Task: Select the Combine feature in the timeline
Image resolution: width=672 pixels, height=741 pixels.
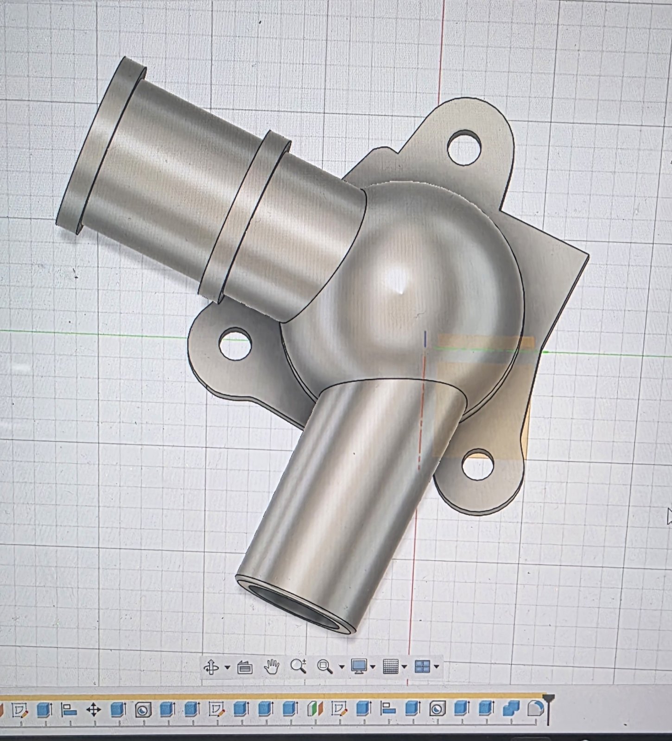Action: pos(511,709)
